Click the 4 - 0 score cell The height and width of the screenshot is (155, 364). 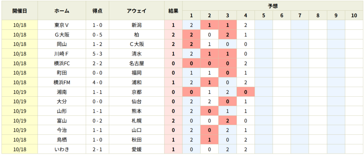coord(97,82)
